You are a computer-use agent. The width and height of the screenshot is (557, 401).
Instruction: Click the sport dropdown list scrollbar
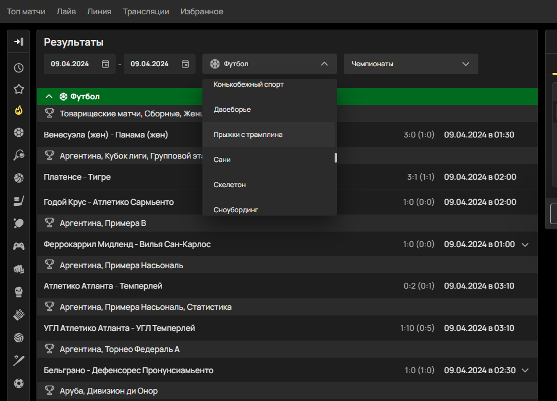tap(336, 157)
